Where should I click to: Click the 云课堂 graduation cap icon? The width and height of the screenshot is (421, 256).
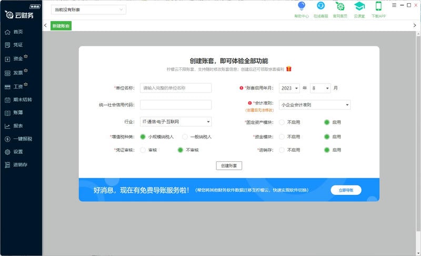pyautogui.click(x=359, y=6)
